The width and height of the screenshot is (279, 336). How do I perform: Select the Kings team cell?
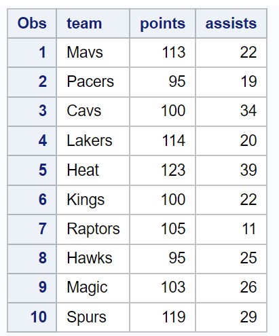coord(93,200)
